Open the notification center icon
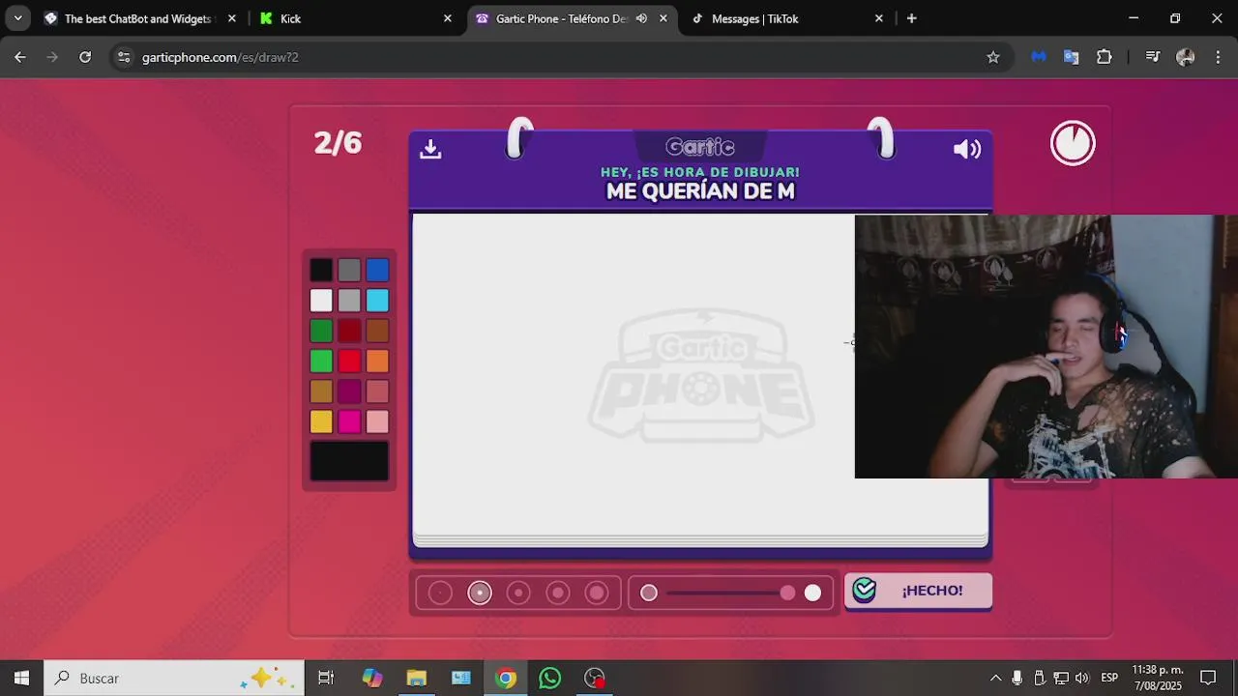The width and height of the screenshot is (1238, 696). point(1208,678)
